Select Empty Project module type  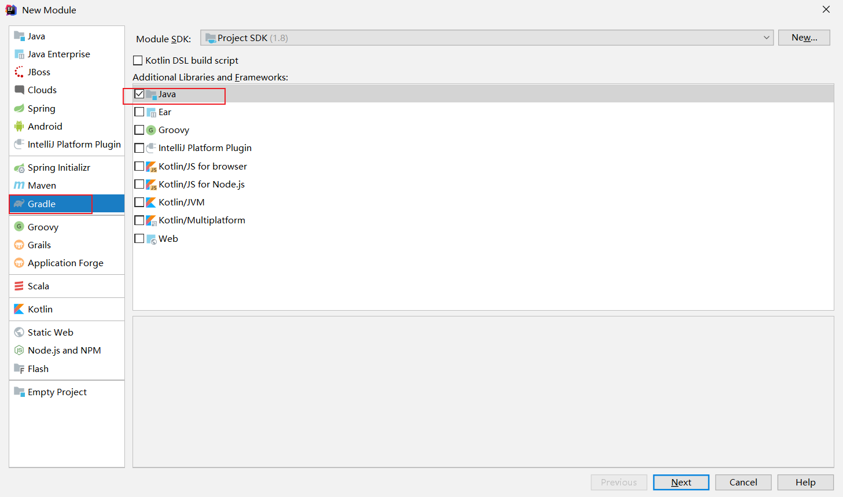coord(67,392)
